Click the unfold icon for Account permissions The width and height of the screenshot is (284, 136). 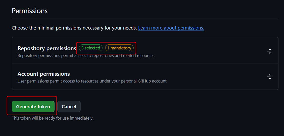[270, 77]
